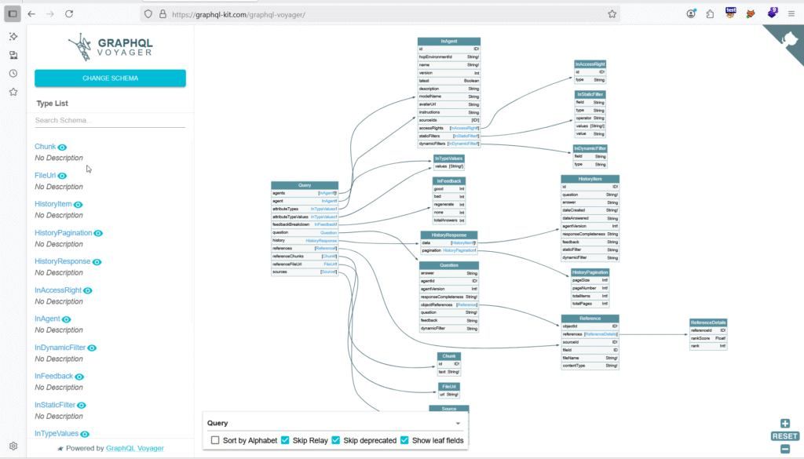Uncheck the Skip Relay checkbox
Image resolution: width=804 pixels, height=459 pixels.
pos(286,440)
